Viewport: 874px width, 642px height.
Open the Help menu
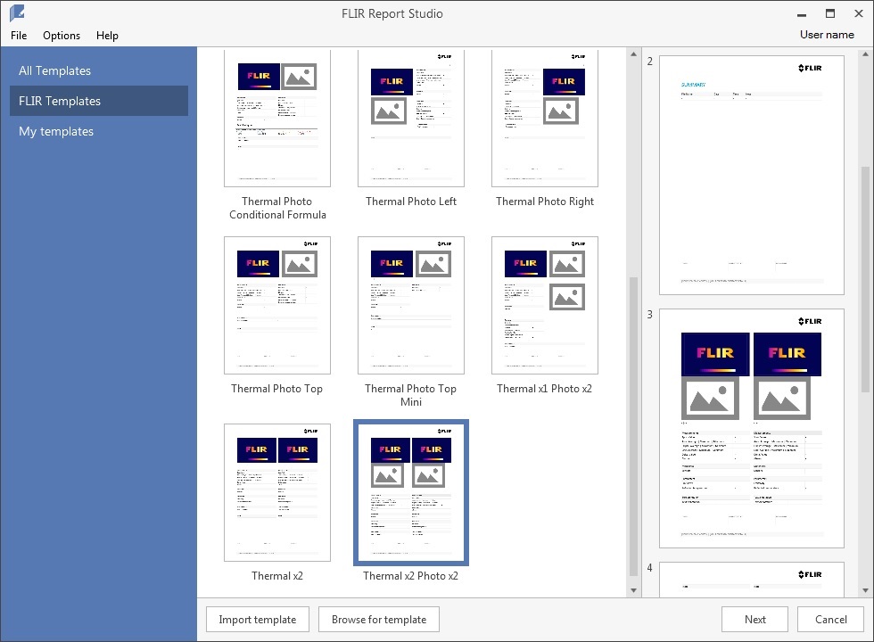[x=107, y=36]
